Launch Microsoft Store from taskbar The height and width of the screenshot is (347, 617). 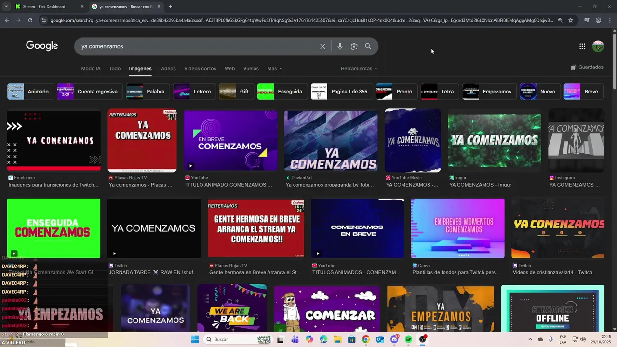[352, 339]
